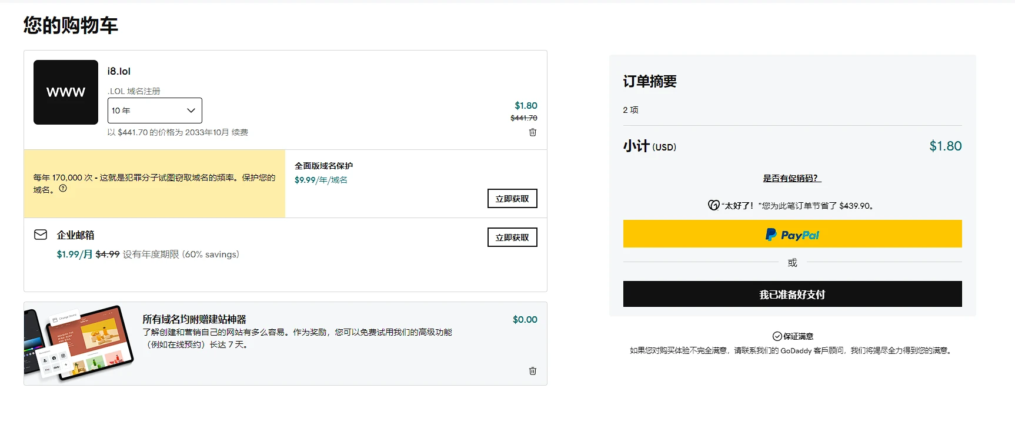The height and width of the screenshot is (435, 1015).
Task: Add 全面版域名保护 with its 立即获取 button
Action: [x=512, y=199]
